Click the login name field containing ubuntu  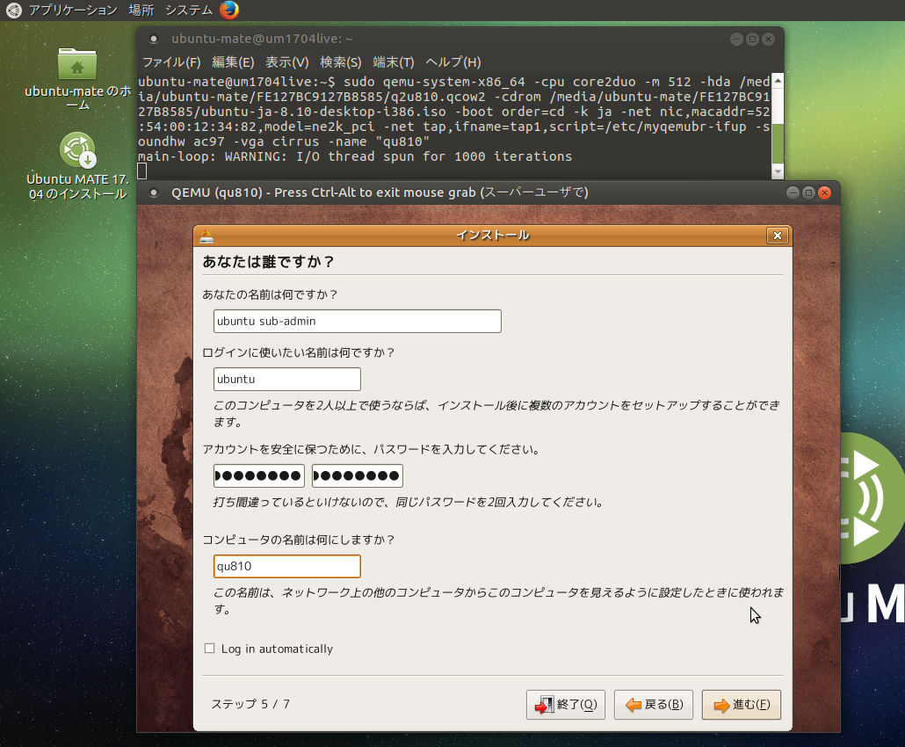(286, 380)
